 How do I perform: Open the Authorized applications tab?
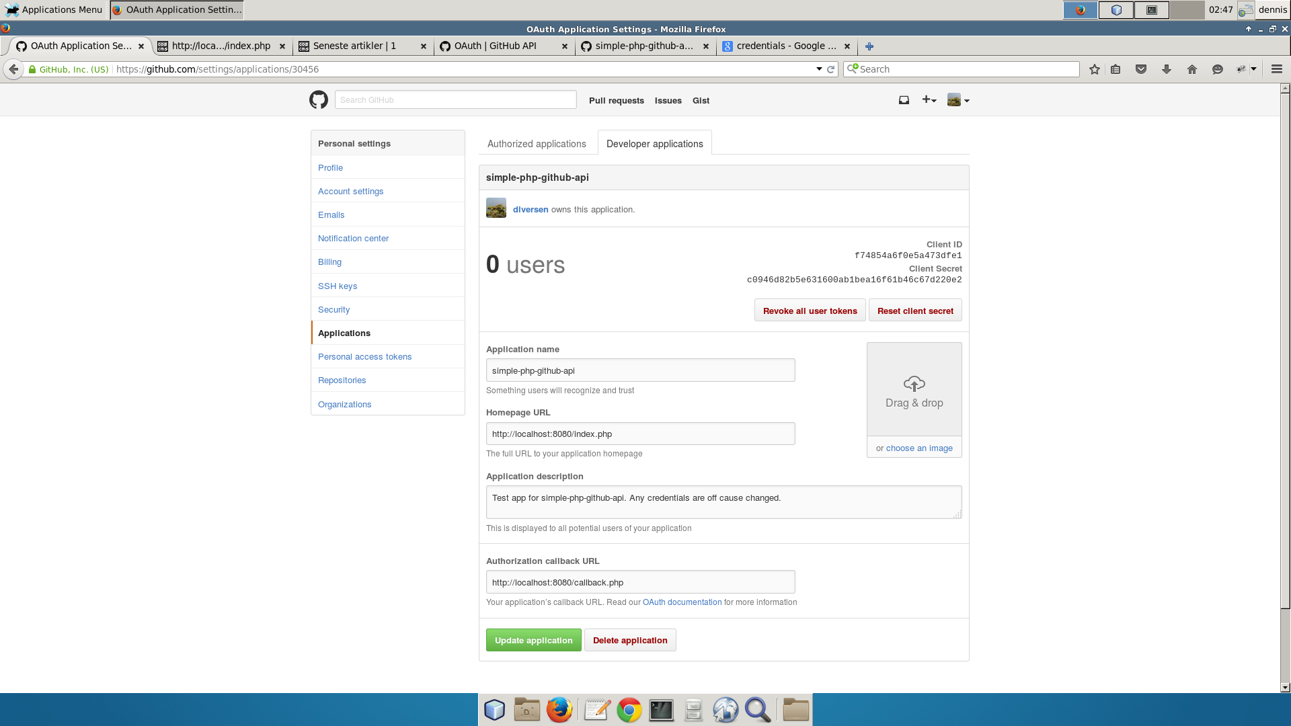click(537, 144)
